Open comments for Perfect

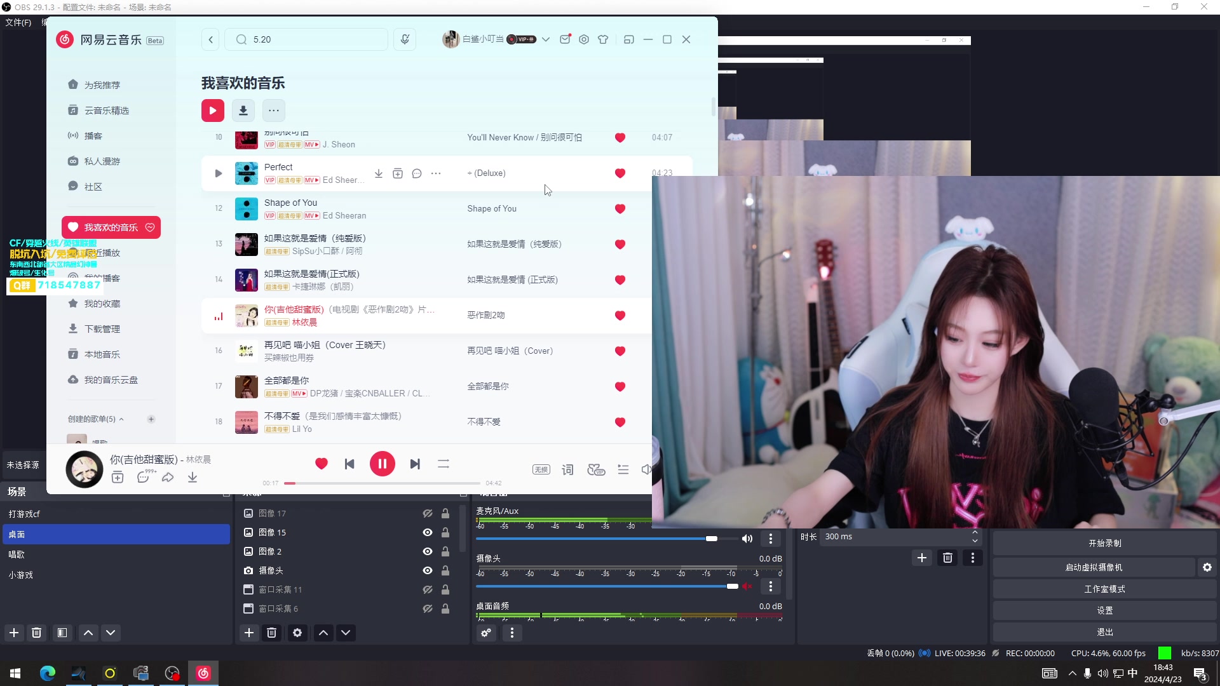pos(417,173)
